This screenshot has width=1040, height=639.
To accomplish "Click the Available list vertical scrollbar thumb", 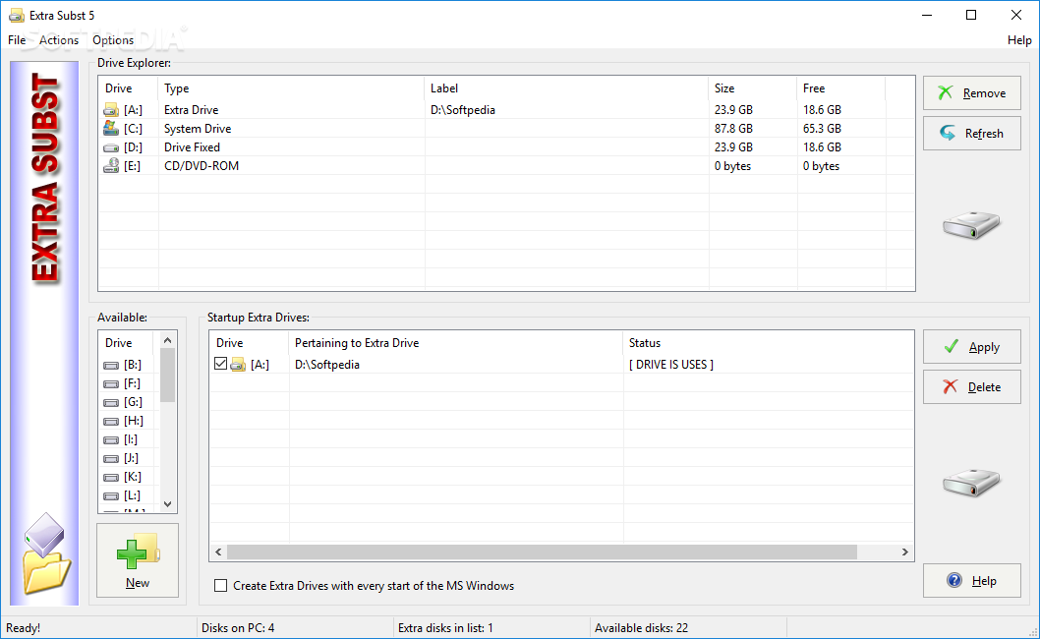I will pos(167,375).
